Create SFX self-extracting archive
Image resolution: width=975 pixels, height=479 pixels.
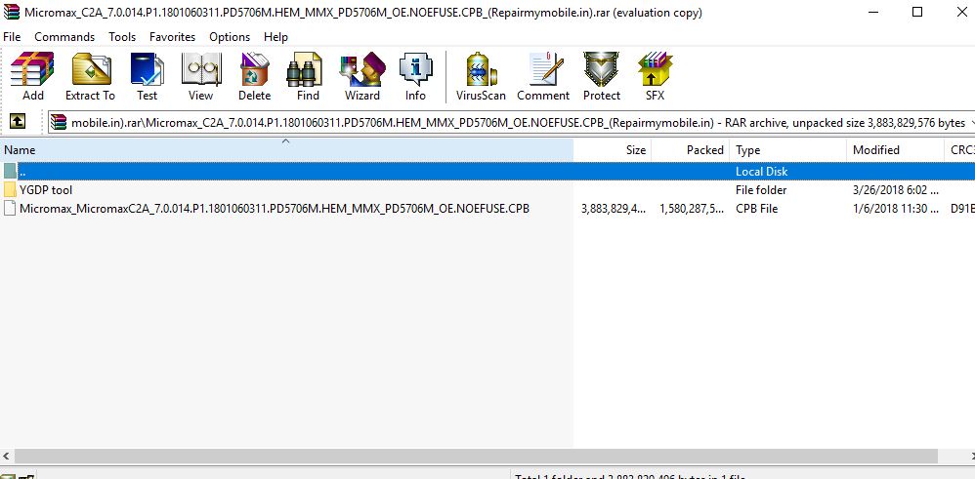(x=655, y=76)
